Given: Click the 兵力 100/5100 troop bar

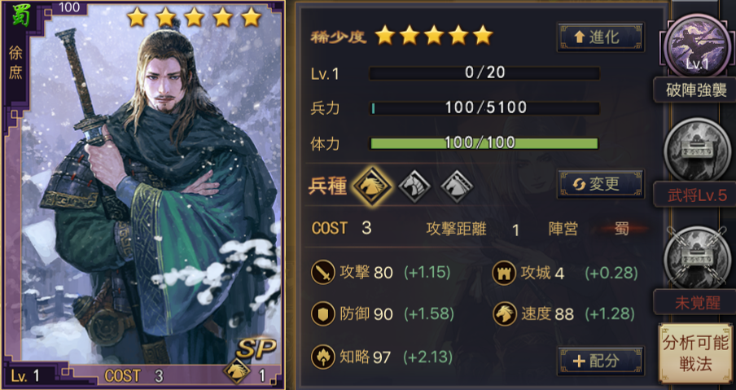Looking at the screenshot, I should [484, 108].
